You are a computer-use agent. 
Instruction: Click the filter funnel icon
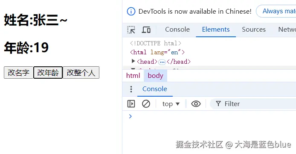[218, 104]
